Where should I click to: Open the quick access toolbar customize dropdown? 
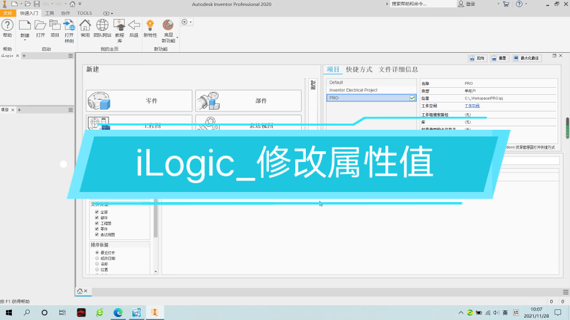80,4
